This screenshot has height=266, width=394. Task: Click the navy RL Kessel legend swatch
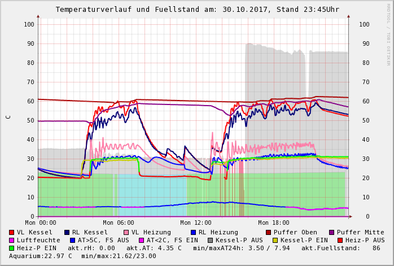tap(67, 232)
